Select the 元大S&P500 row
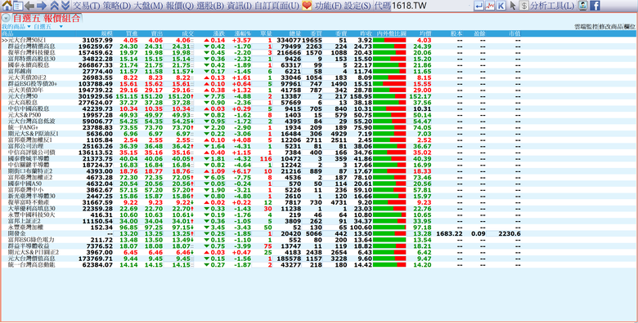 [x=319, y=115]
